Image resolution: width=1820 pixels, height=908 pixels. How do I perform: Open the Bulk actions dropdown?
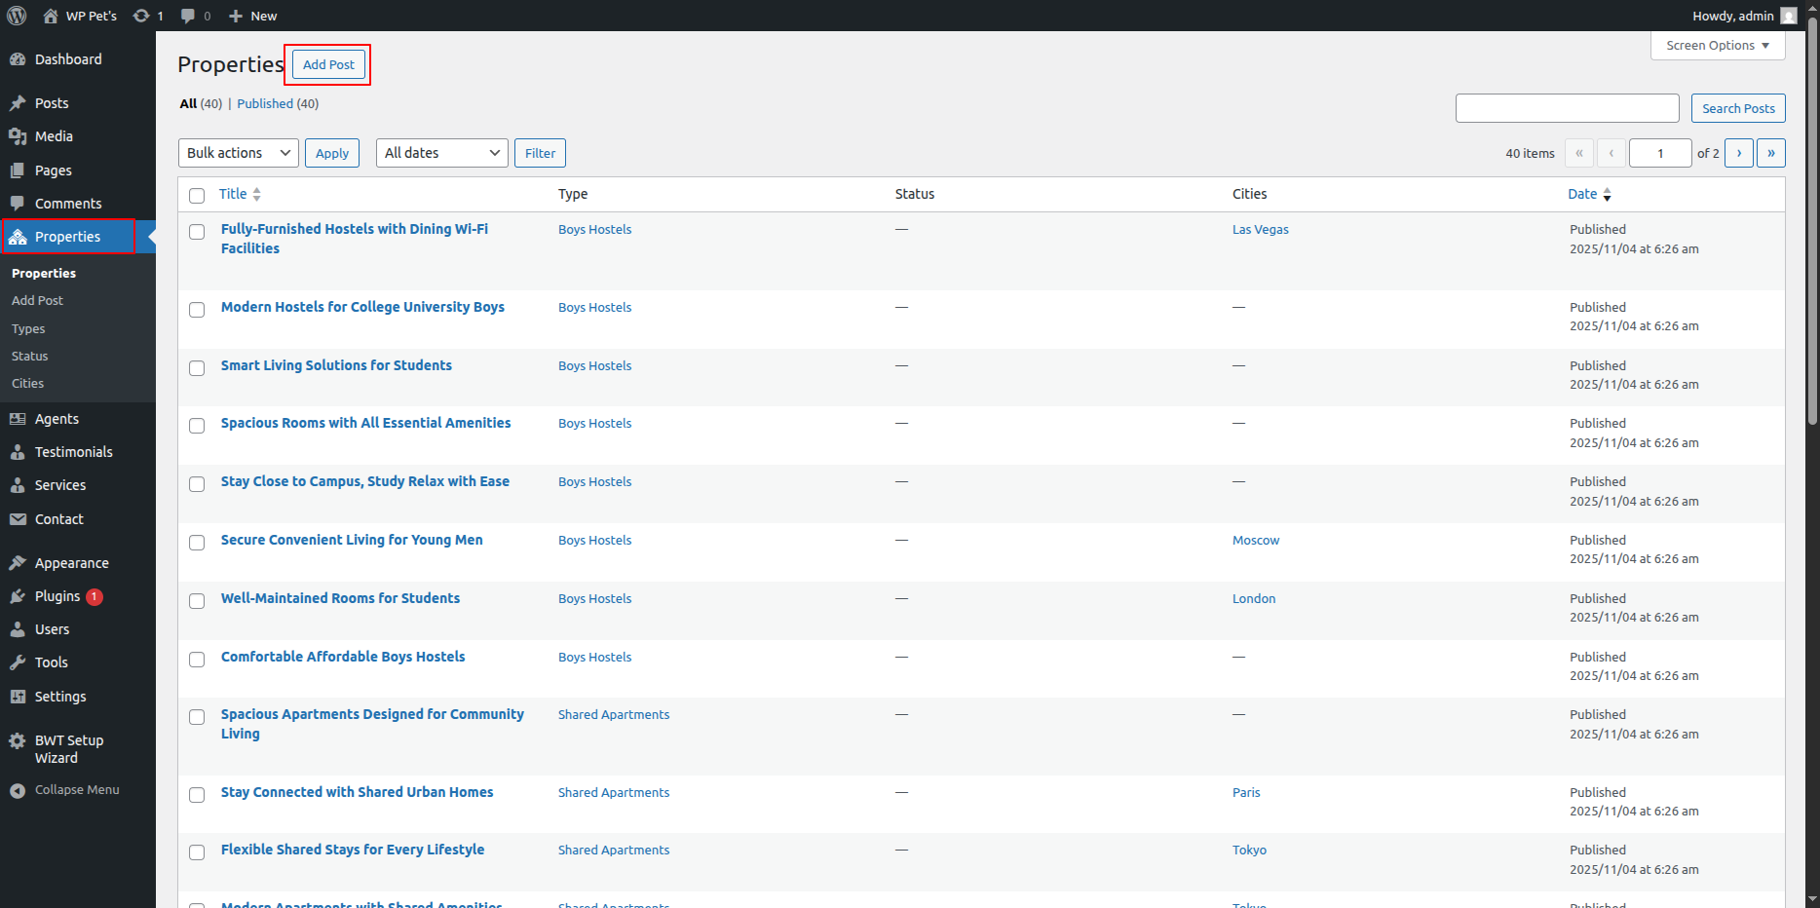click(238, 153)
